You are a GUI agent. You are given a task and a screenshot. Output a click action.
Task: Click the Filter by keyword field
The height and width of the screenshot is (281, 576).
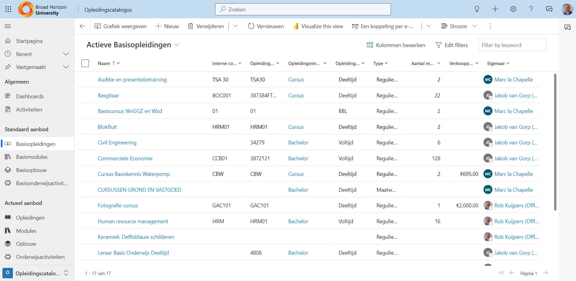tap(513, 45)
